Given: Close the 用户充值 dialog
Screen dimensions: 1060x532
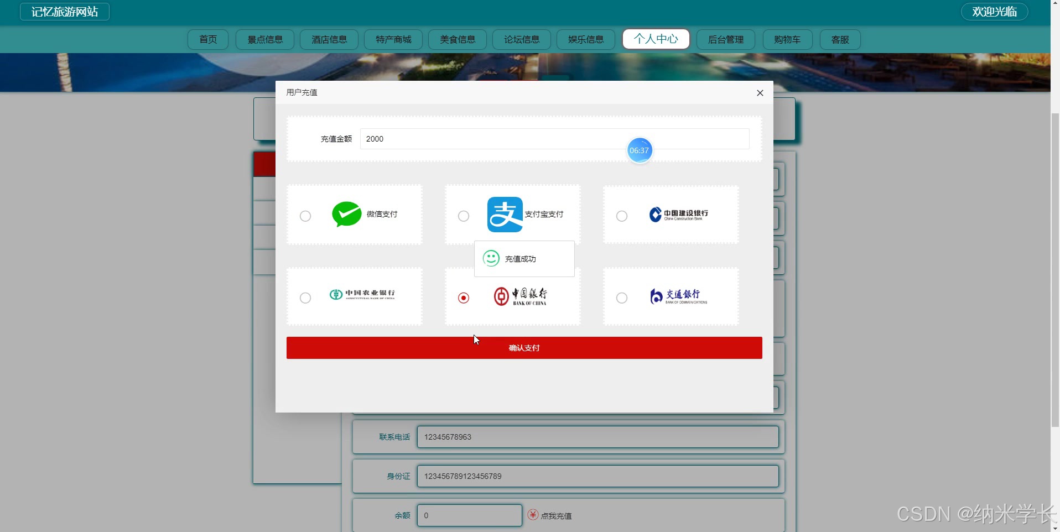Looking at the screenshot, I should [x=760, y=93].
